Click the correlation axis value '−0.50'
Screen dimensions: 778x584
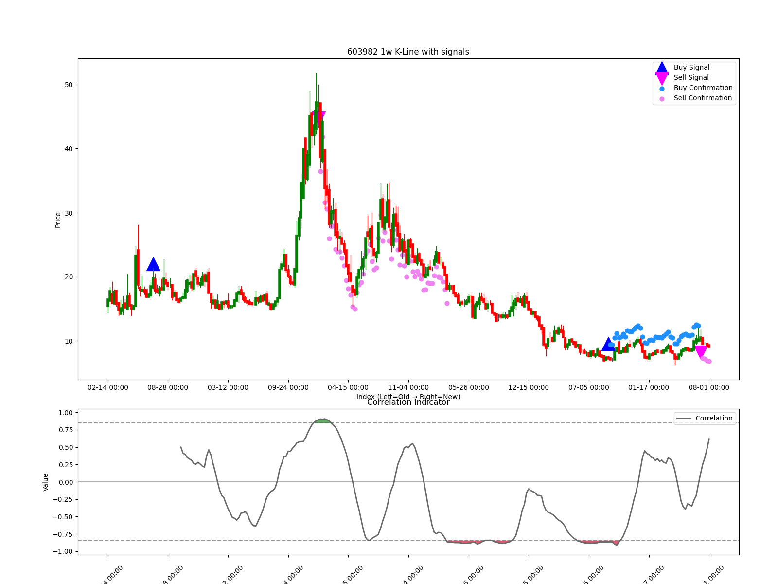[62, 517]
